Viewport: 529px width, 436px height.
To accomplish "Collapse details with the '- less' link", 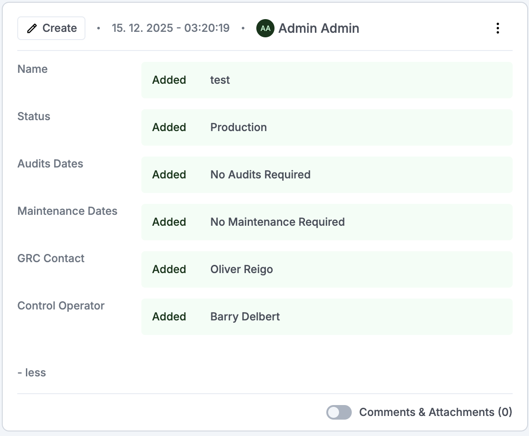I will (32, 373).
